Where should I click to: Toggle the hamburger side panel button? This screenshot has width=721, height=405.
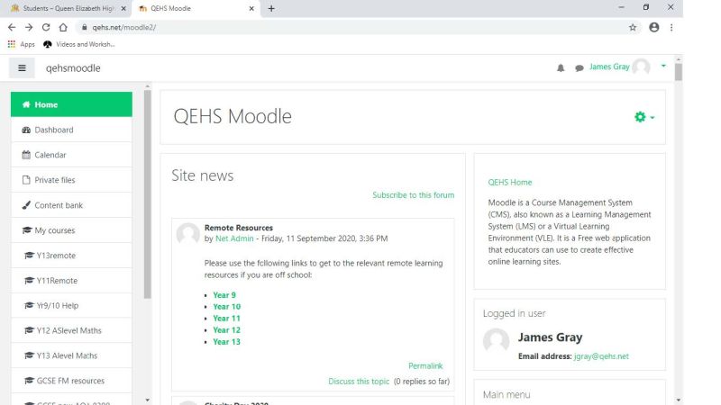(22, 68)
